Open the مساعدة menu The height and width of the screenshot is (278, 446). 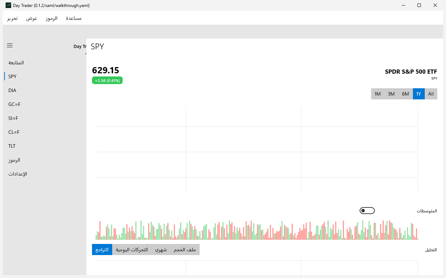coord(74,18)
